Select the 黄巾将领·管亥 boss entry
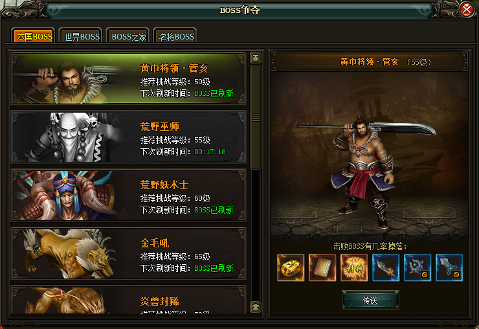The width and height of the screenshot is (479, 329). (129, 79)
